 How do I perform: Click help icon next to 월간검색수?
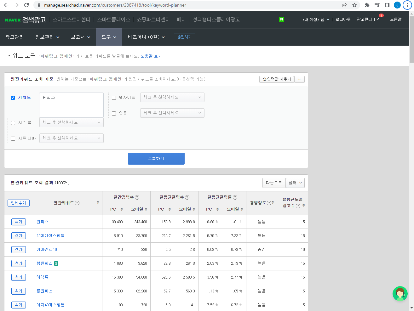(137, 197)
